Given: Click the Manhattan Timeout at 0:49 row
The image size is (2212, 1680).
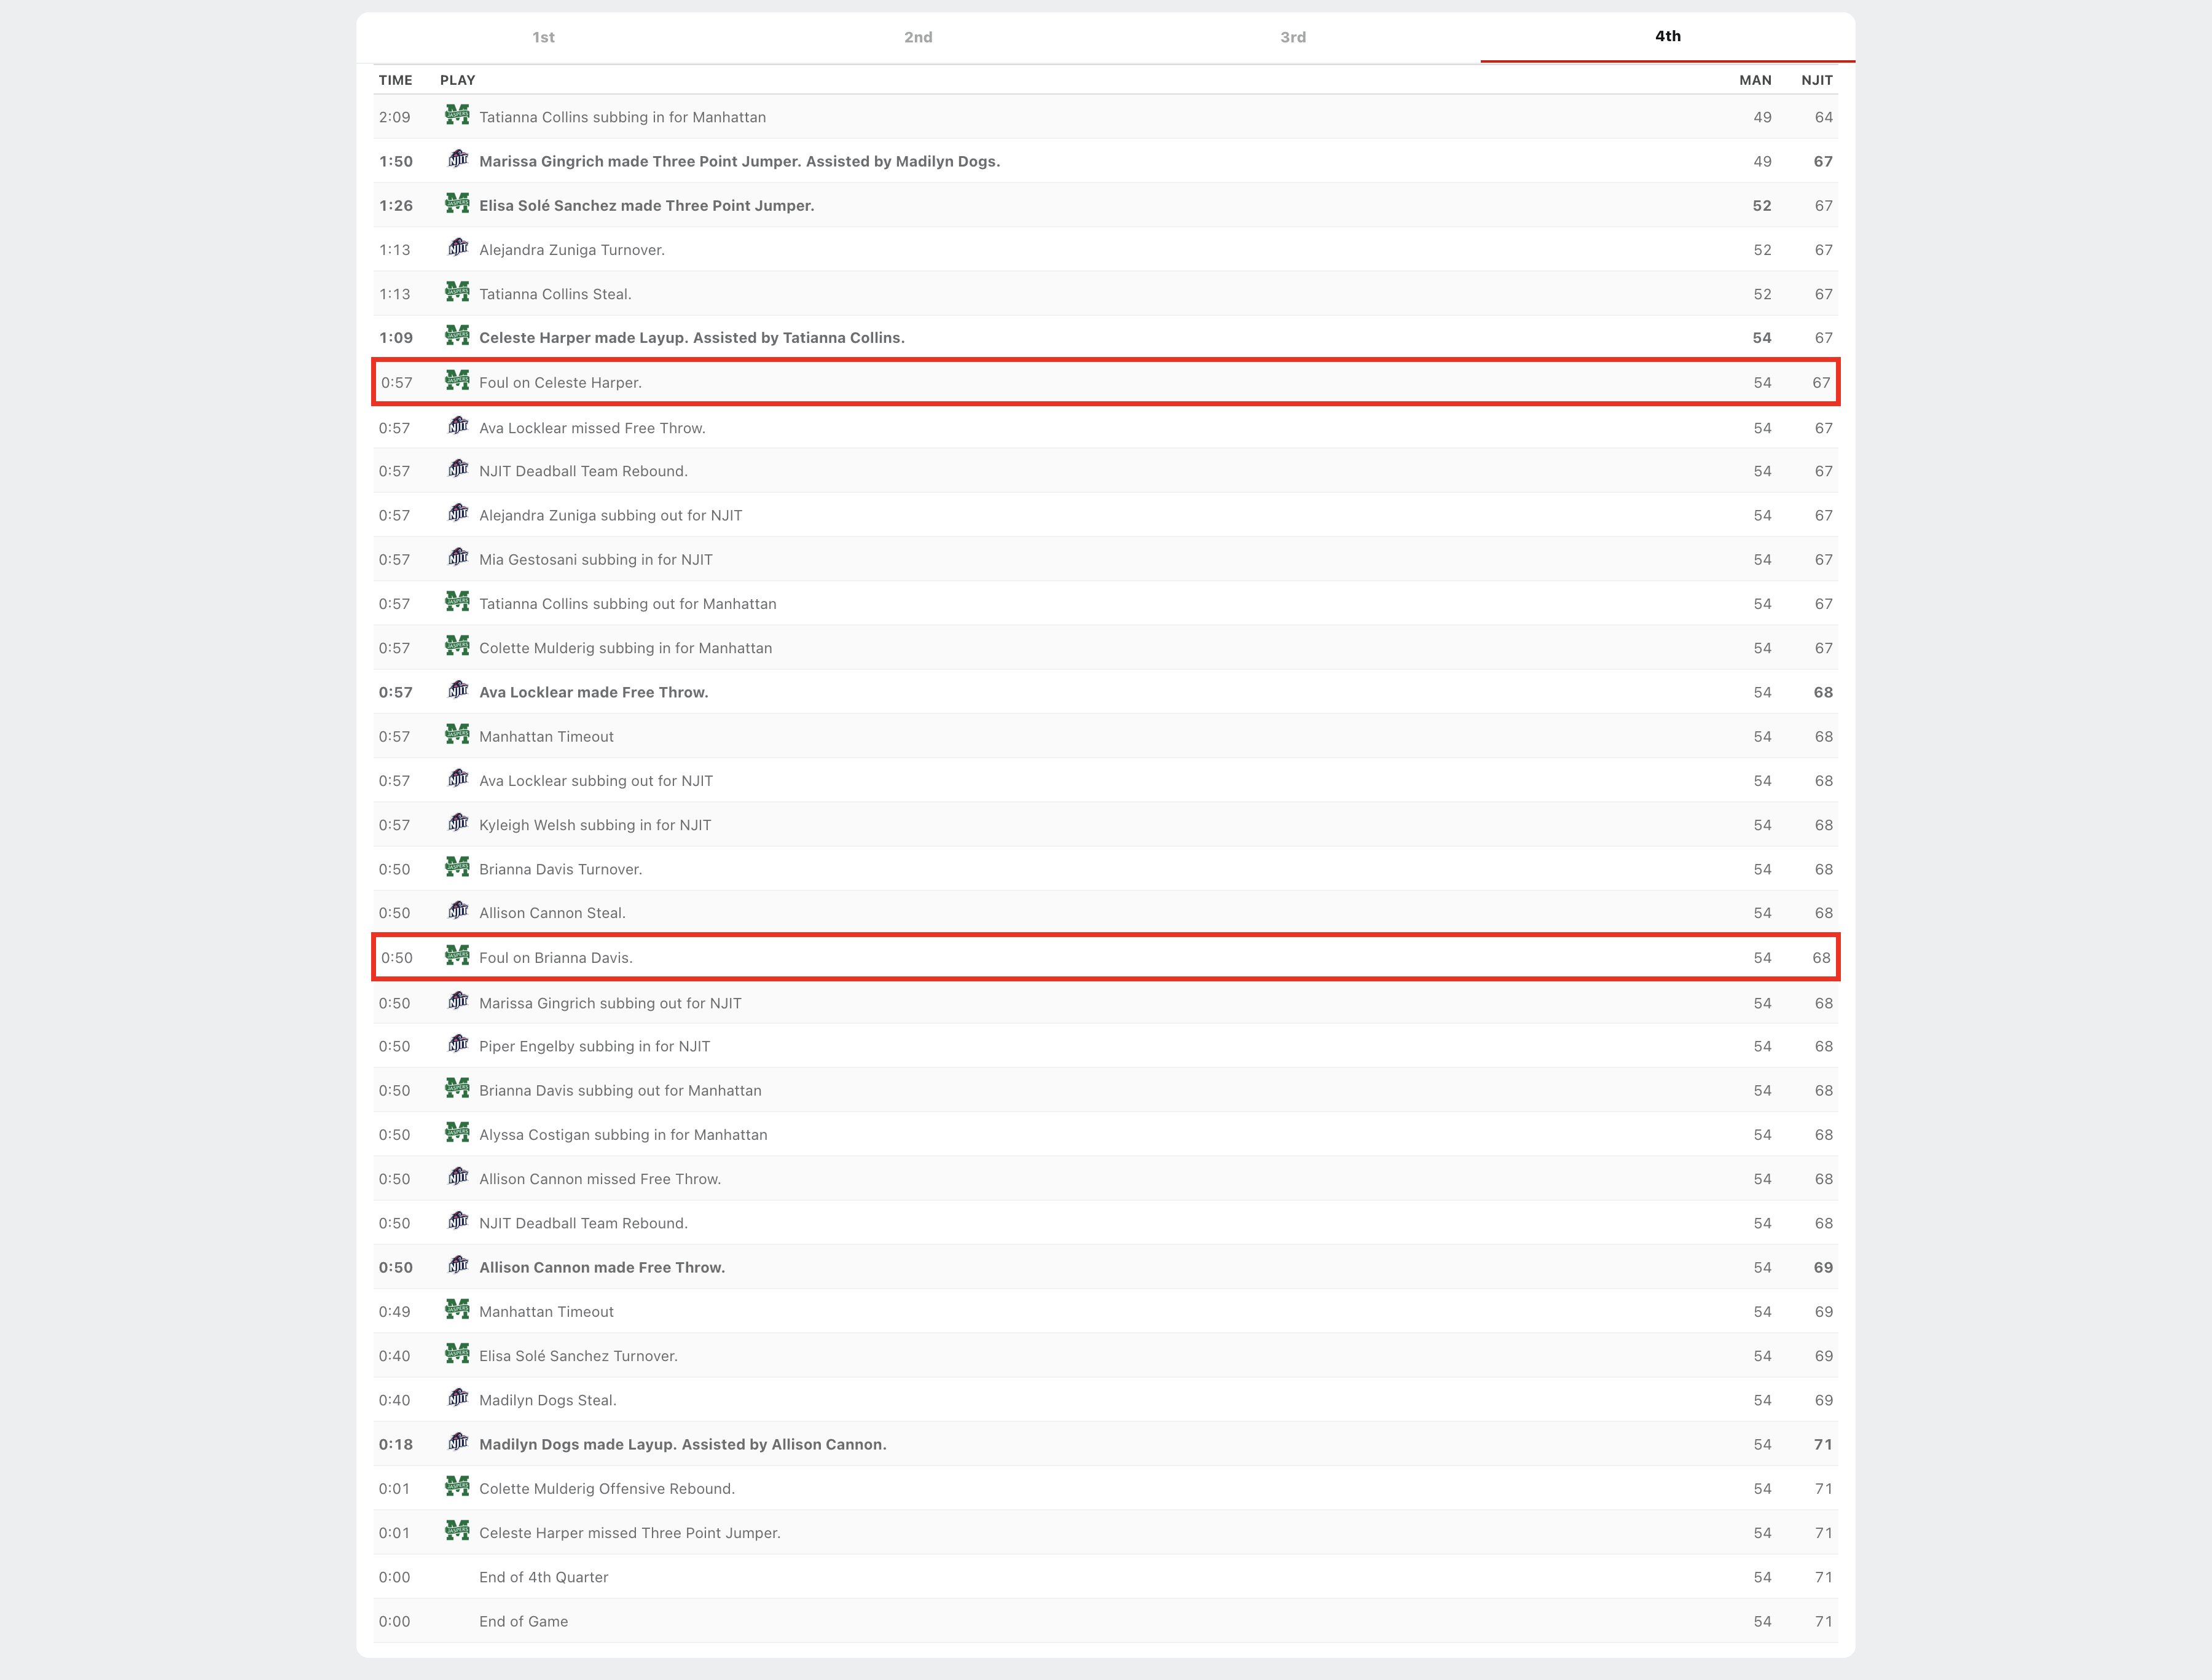Looking at the screenshot, I should 546,1311.
